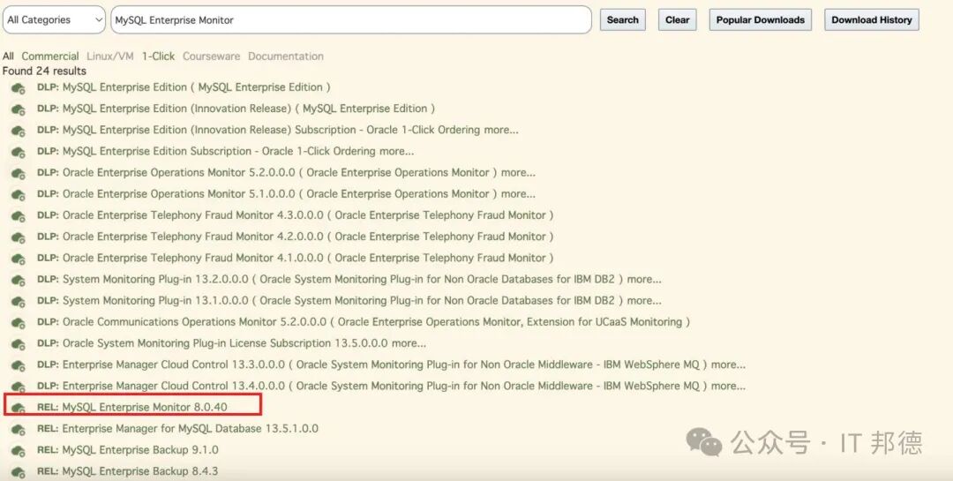Image resolution: width=953 pixels, height=481 pixels.
Task: Expand 'more...' on Innovation Release Subscription row
Action: 501,130
